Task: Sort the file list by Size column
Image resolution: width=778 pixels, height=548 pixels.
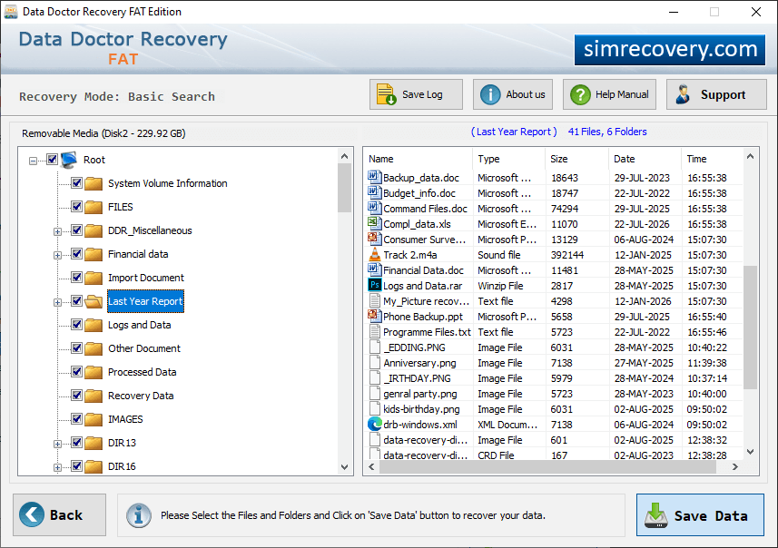Action: [x=576, y=159]
